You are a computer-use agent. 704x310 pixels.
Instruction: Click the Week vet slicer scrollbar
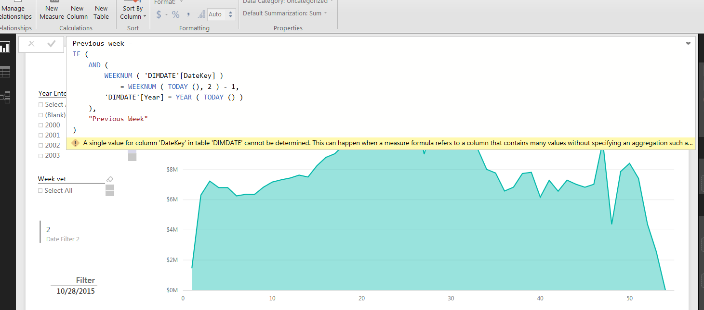click(110, 190)
